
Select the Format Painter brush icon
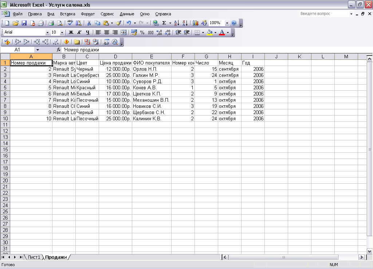118,23
